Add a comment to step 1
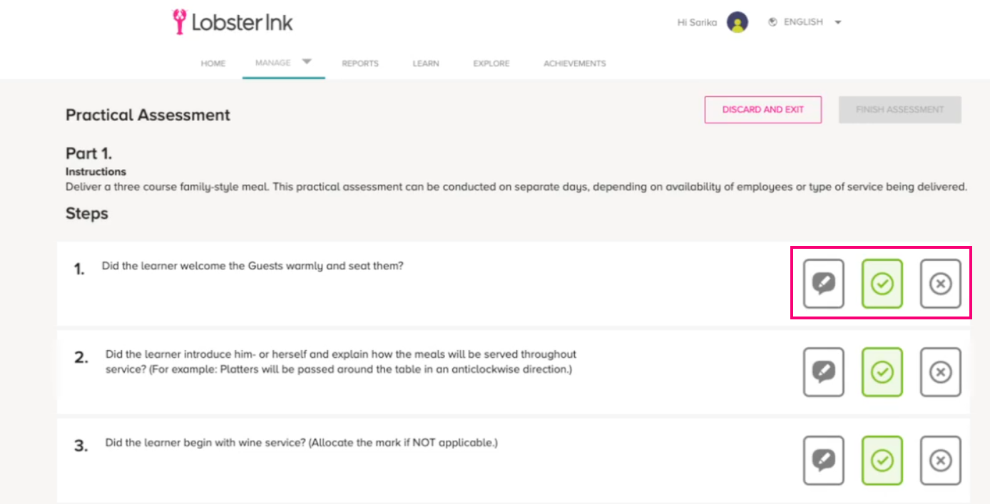990x504 pixels. (x=824, y=284)
